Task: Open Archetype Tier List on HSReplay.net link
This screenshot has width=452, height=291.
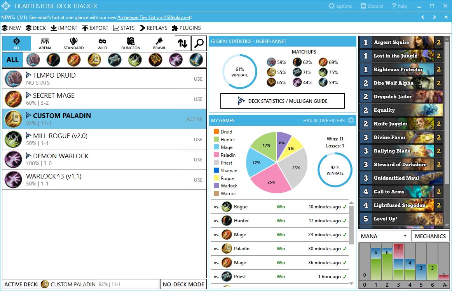Action: 154,17
